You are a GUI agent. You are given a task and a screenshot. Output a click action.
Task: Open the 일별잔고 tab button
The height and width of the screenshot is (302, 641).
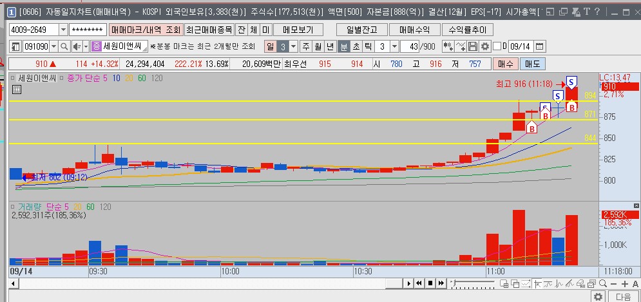[x=361, y=30]
